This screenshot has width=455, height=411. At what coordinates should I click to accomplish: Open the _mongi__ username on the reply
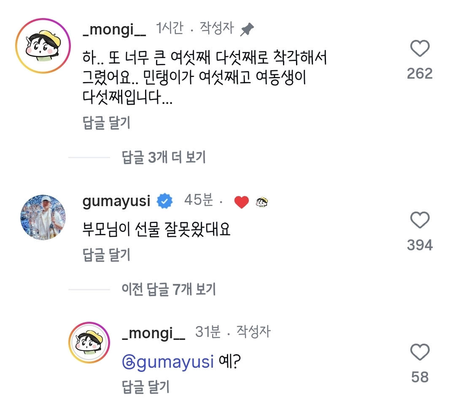point(153,334)
